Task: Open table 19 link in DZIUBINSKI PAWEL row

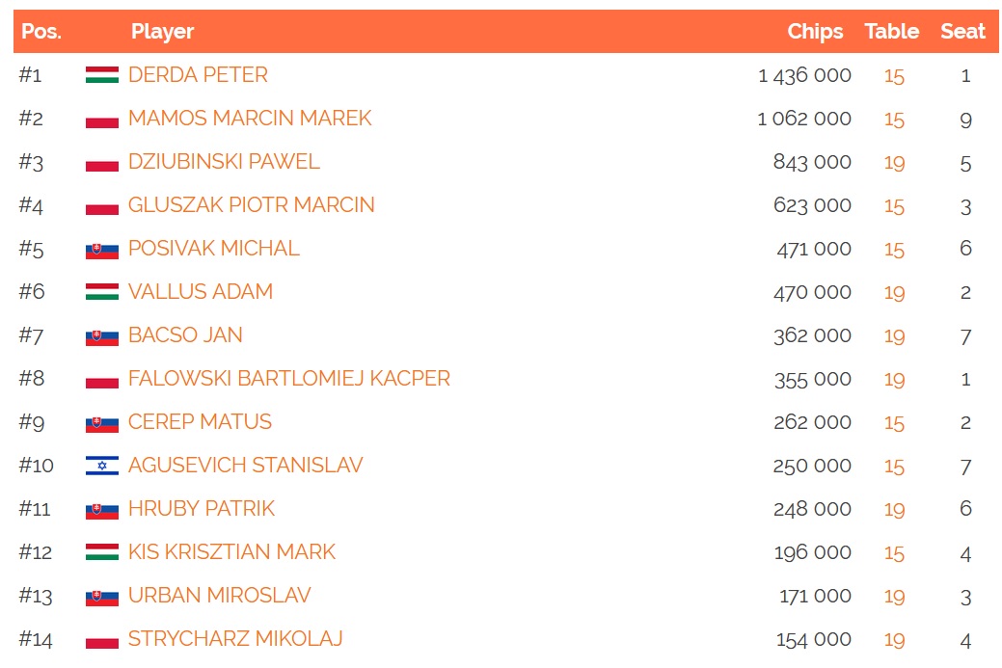Action: coord(894,164)
